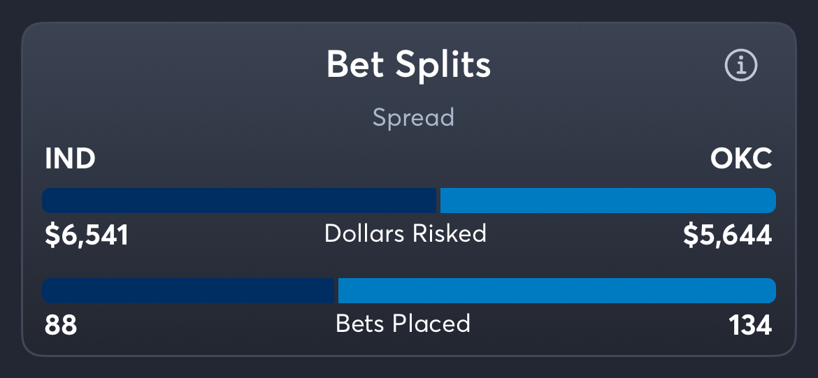Click the Dollars Risked label

point(406,233)
